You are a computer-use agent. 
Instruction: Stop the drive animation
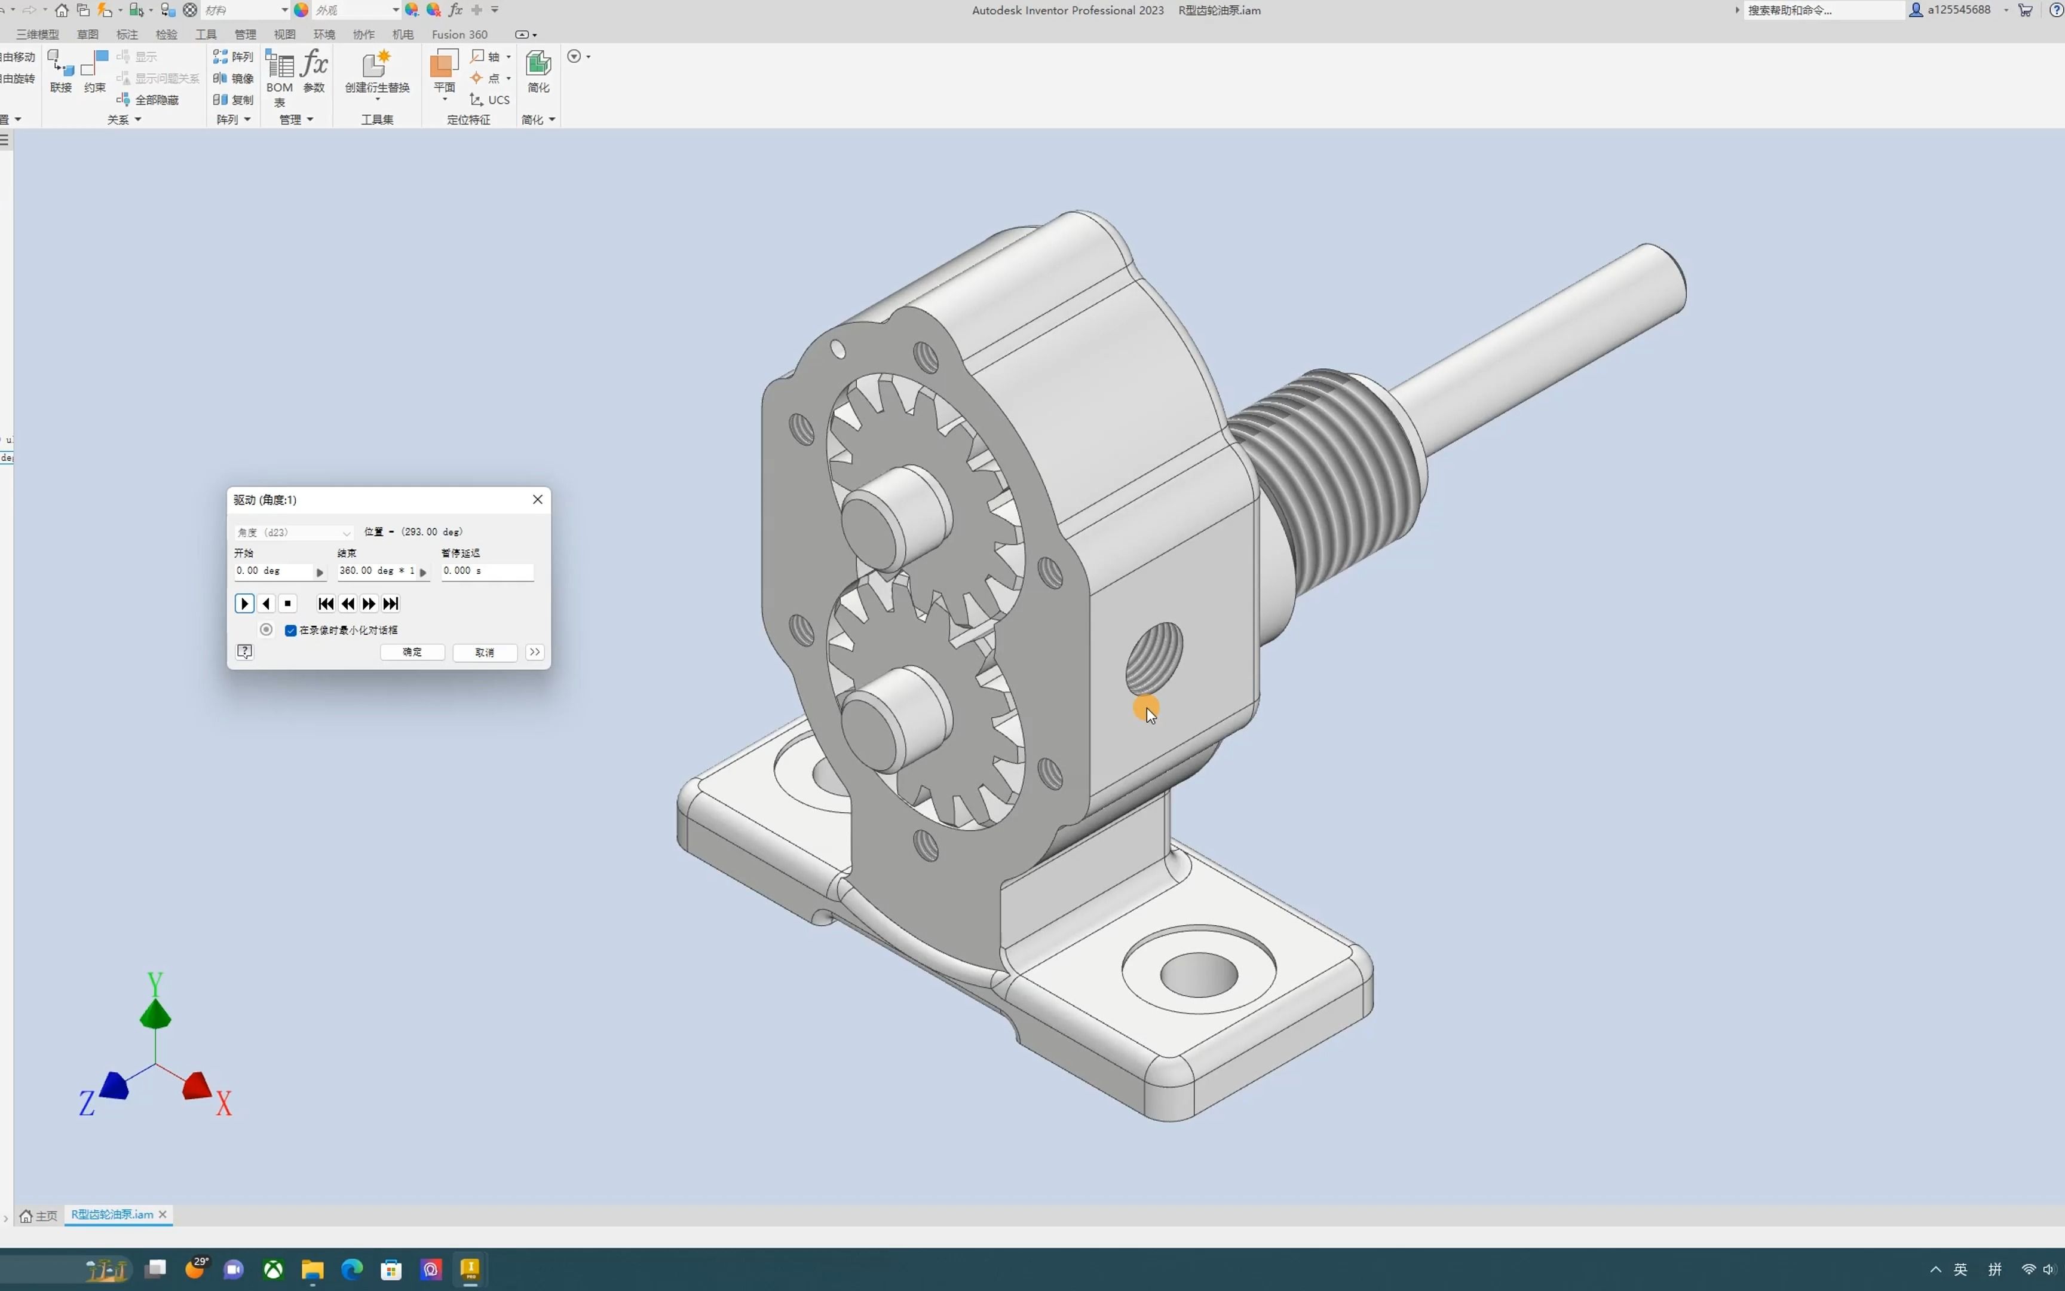287,604
